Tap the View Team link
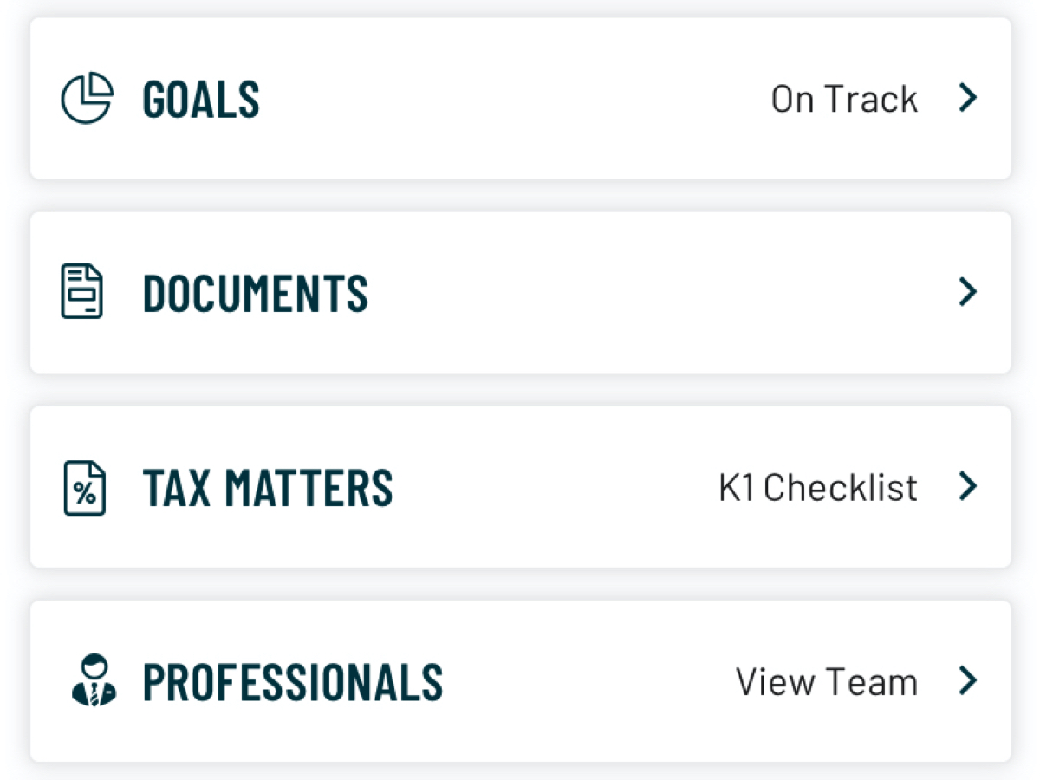The width and height of the screenshot is (1040, 780). click(x=827, y=681)
